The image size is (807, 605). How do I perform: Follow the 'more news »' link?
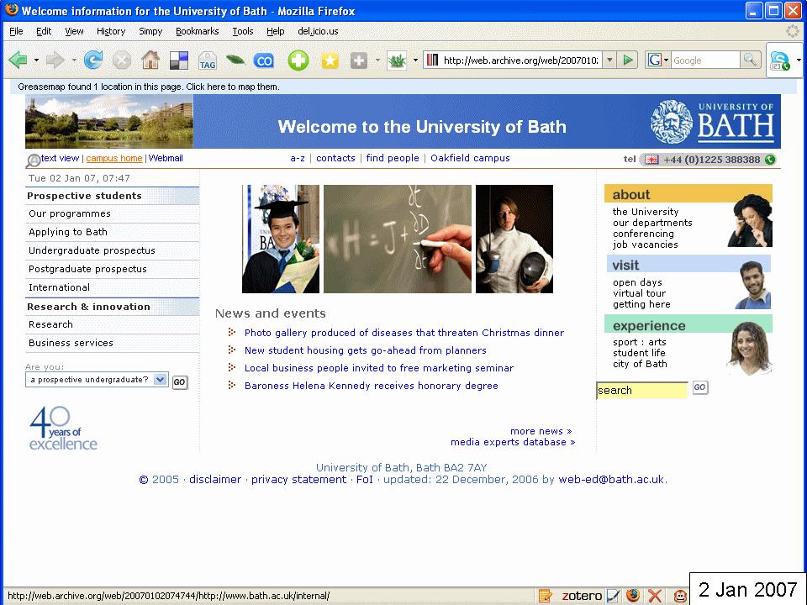[541, 431]
